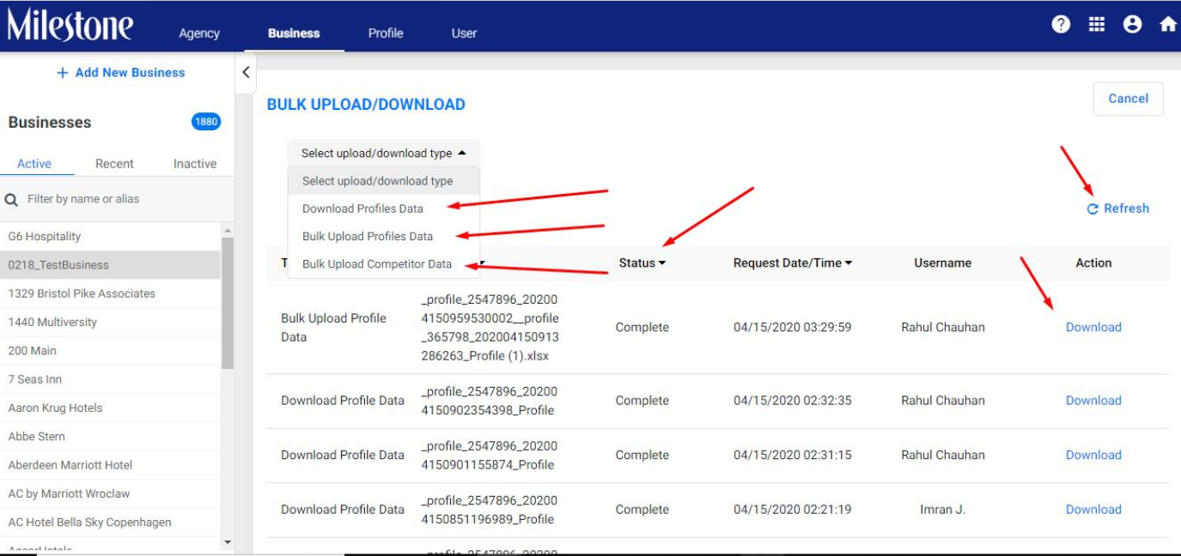Refresh the upload/download list
This screenshot has width=1181, height=556.
coord(1117,208)
